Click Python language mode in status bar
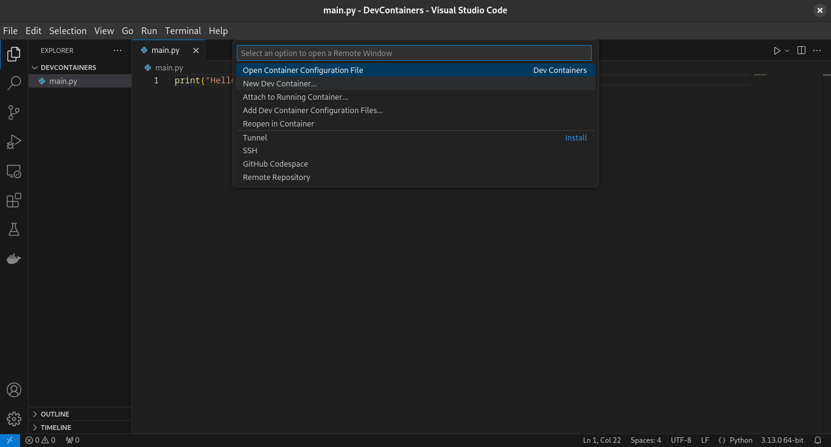831x447 pixels. 741,440
